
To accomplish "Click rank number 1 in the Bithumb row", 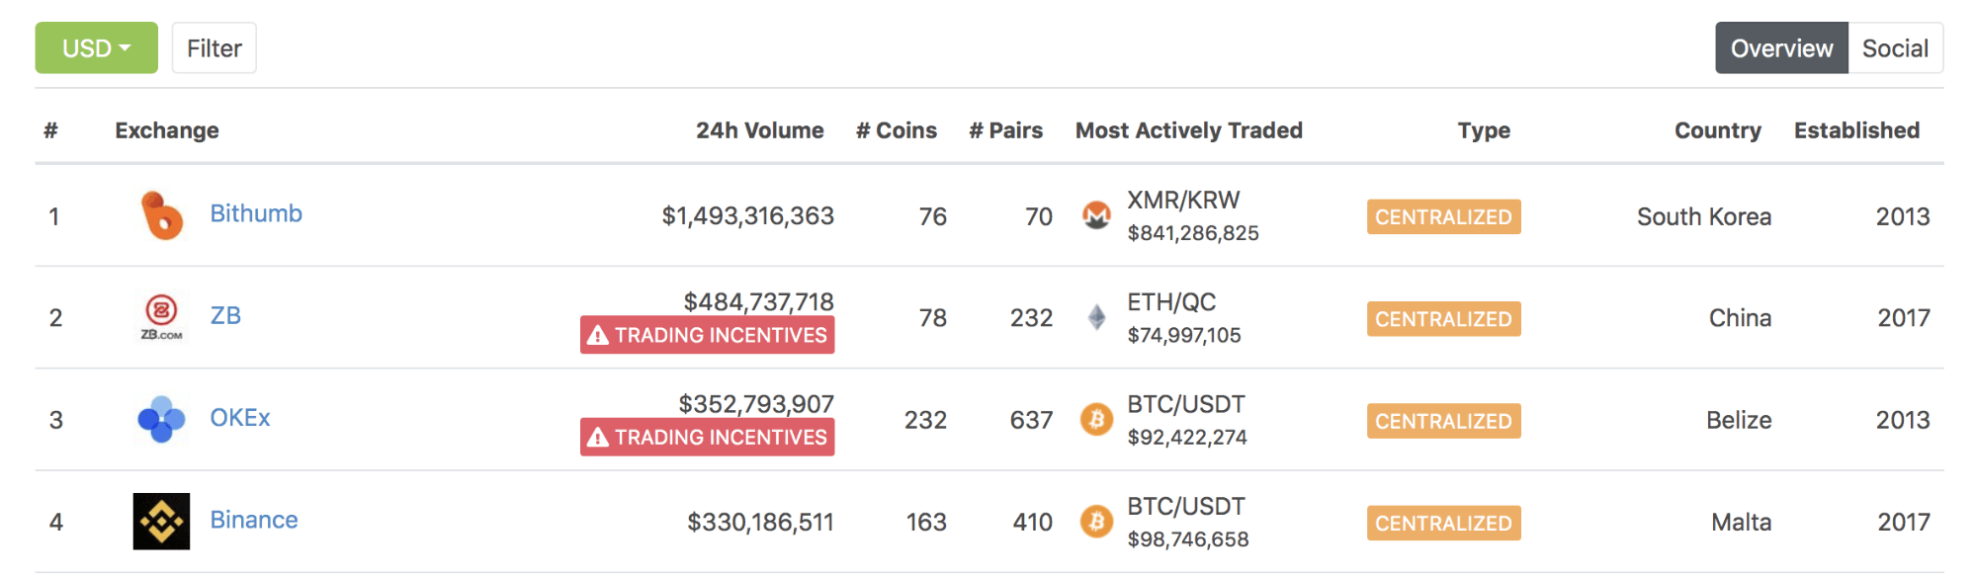I will [54, 216].
